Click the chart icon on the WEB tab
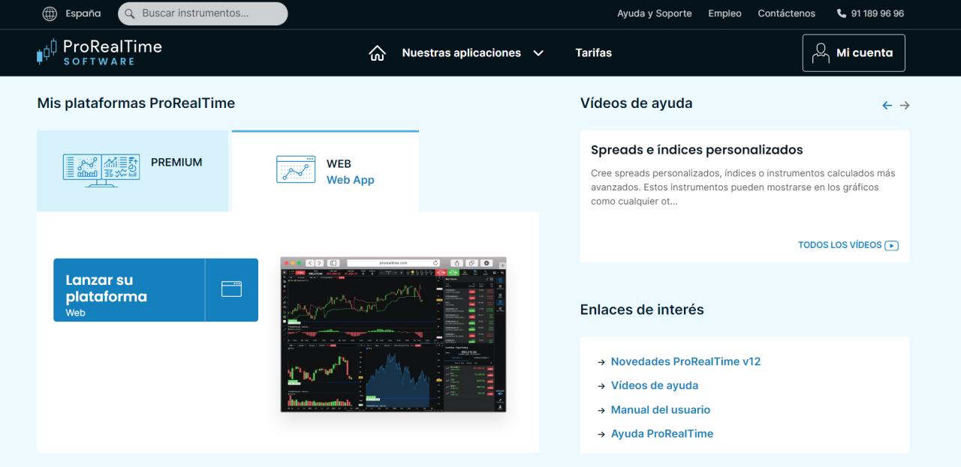 coord(295,170)
